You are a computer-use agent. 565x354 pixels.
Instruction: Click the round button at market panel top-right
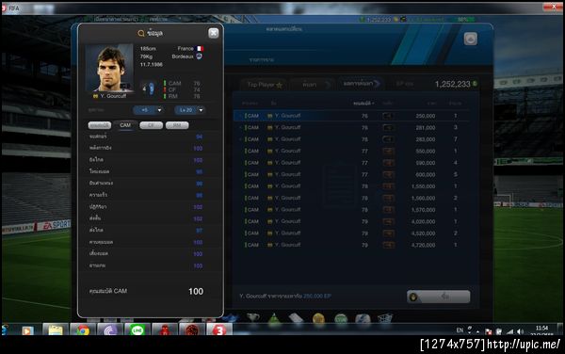471,39
